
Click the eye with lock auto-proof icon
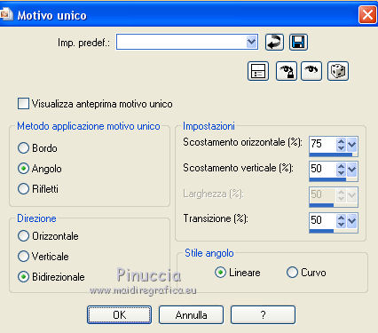tap(287, 71)
